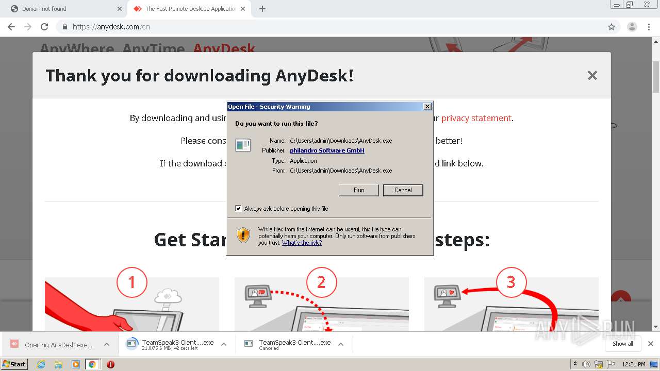The width and height of the screenshot is (660, 371).
Task: Click Run in the Security Warning dialog
Action: coord(359,190)
